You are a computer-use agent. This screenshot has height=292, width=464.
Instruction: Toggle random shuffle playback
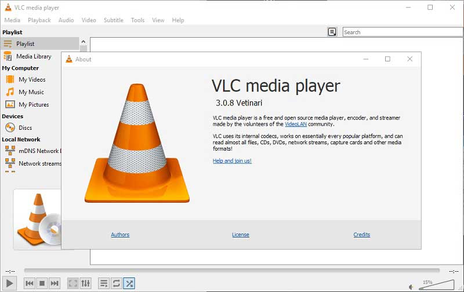pyautogui.click(x=129, y=283)
